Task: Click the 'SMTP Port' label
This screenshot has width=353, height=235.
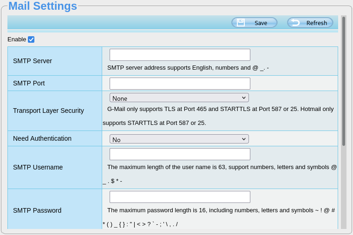Action: (x=29, y=83)
